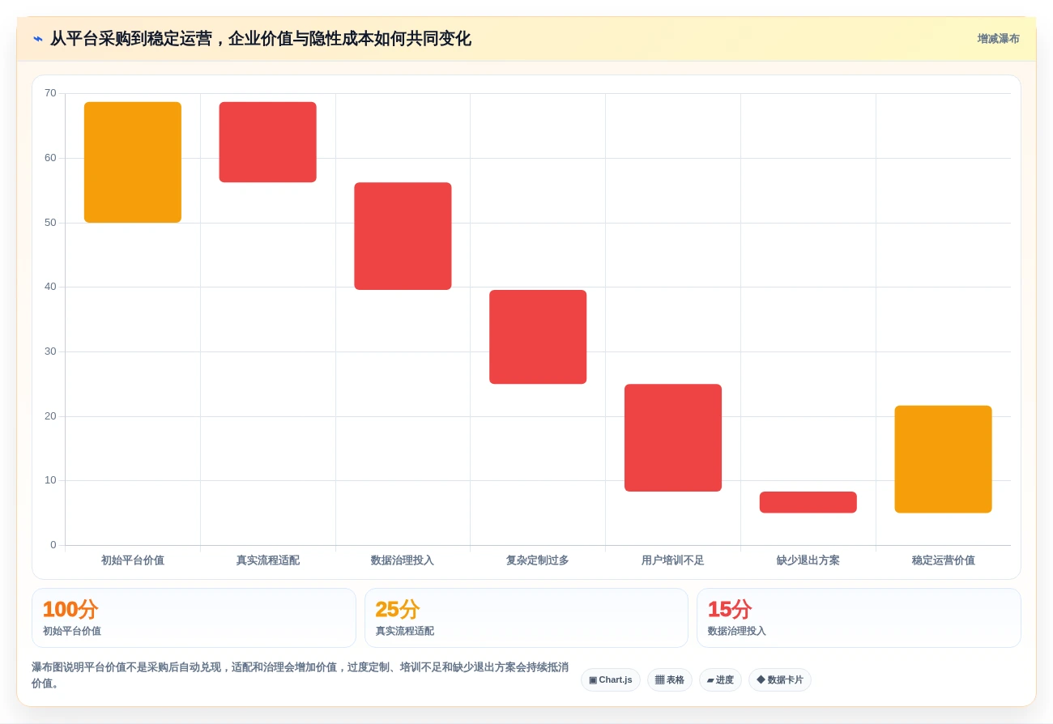This screenshot has height=724, width=1053.
Task: Click the red 数据治理投入 bar
Action: click(403, 236)
